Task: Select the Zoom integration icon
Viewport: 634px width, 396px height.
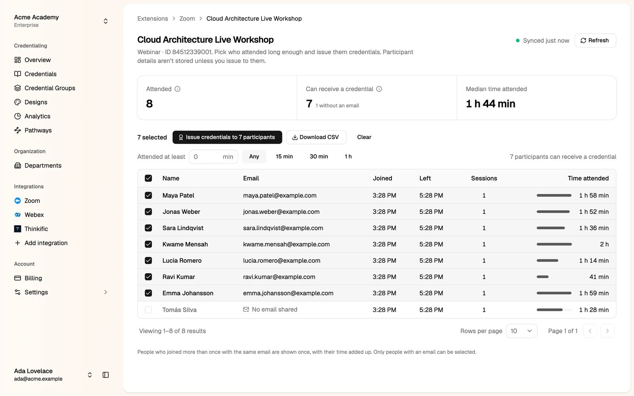Action: [x=17, y=201]
